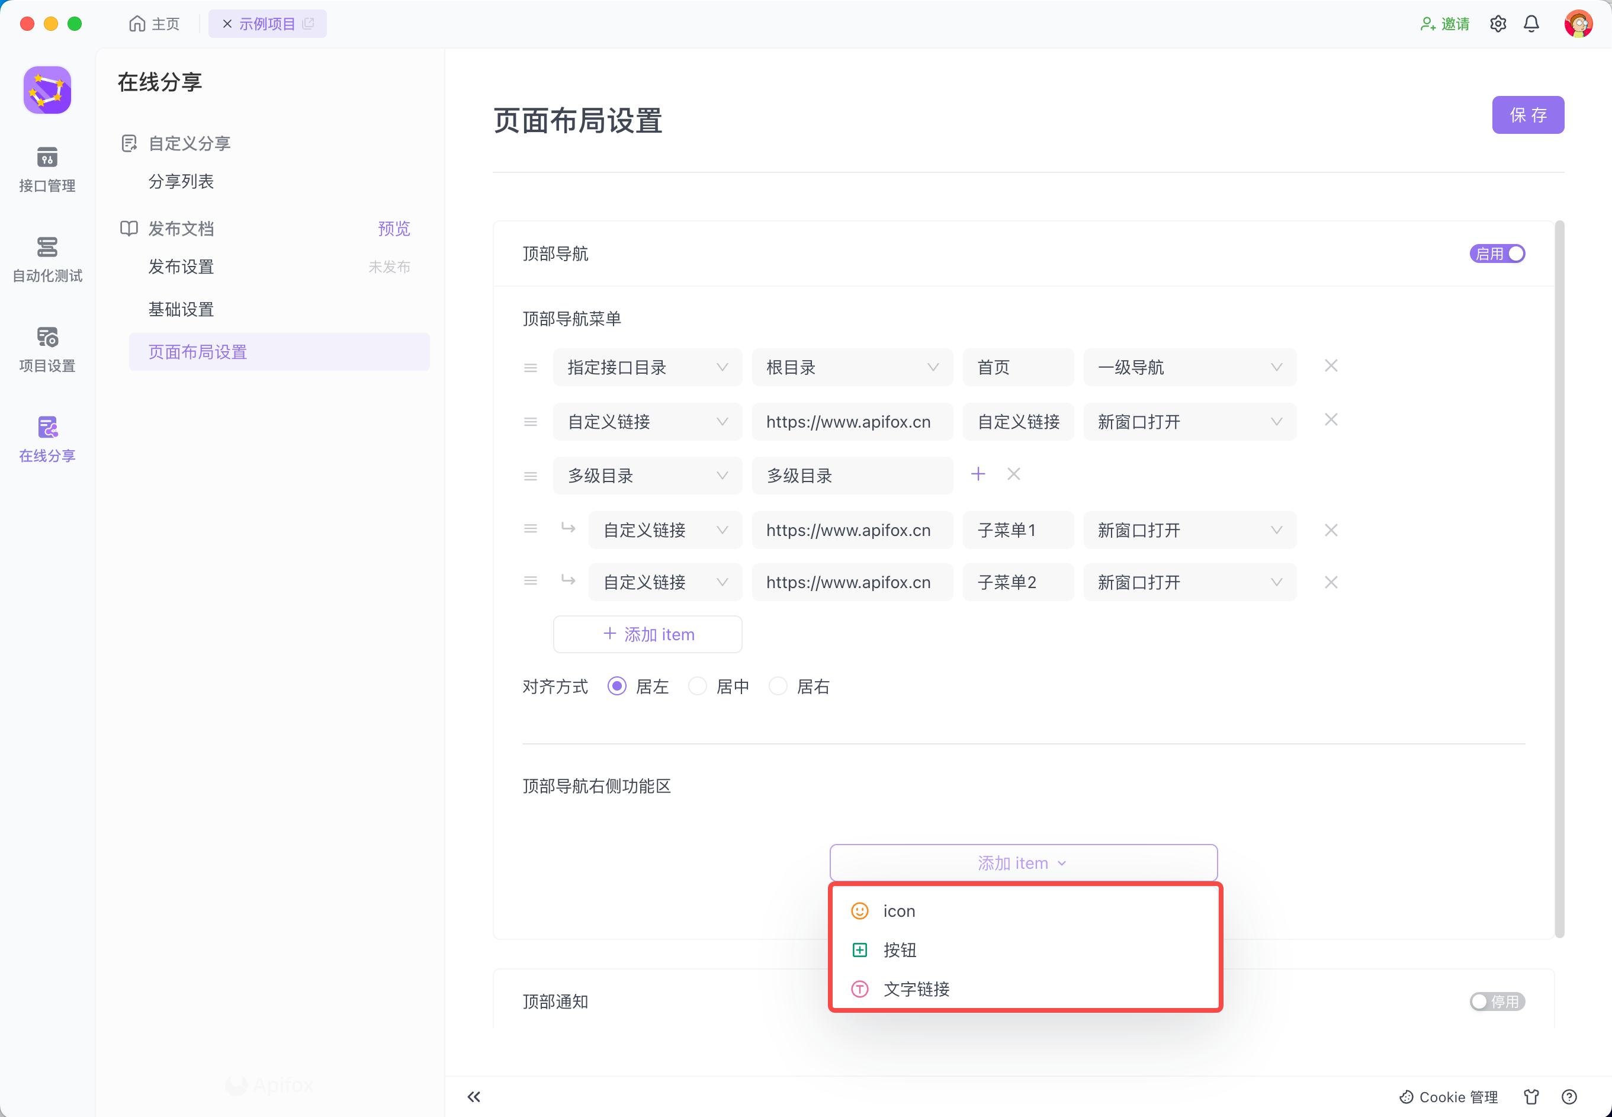Remove the 子菜单2 row with X icon

pos(1330,582)
